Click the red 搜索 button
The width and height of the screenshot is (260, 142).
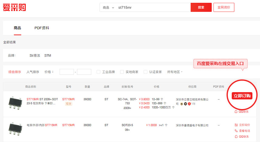coord(201,8)
